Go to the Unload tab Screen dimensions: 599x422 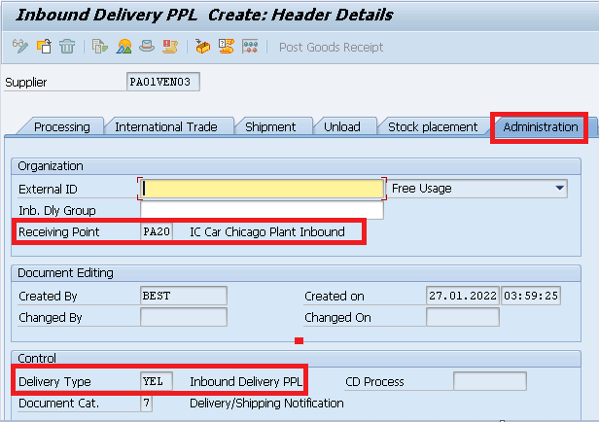(342, 126)
